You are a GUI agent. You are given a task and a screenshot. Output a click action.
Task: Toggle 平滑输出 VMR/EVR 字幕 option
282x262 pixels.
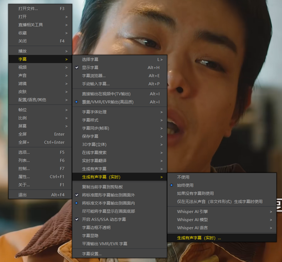(119, 244)
